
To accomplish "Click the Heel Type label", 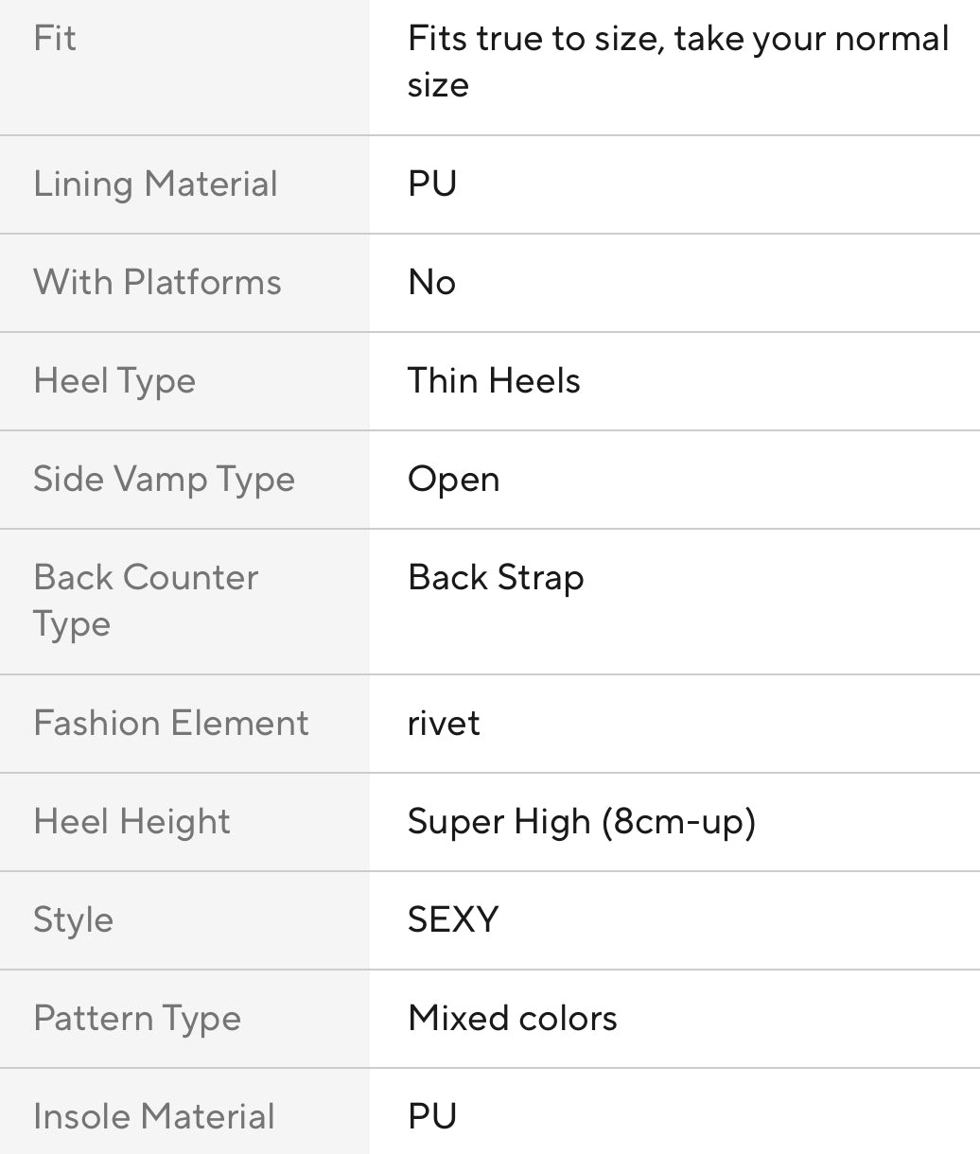I will tap(114, 381).
